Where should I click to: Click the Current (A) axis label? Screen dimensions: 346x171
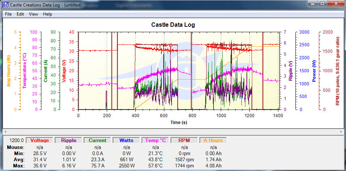tap(46, 71)
